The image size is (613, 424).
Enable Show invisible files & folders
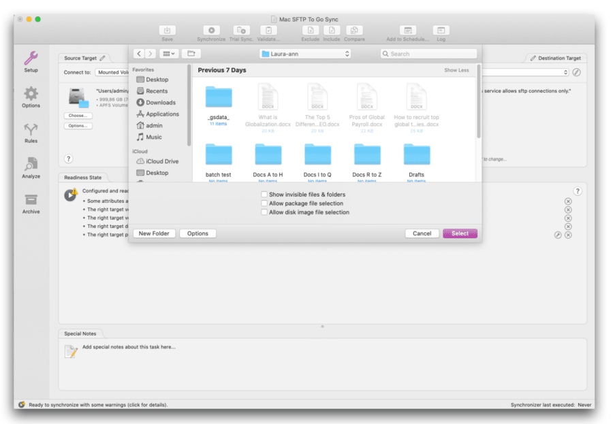coord(264,194)
